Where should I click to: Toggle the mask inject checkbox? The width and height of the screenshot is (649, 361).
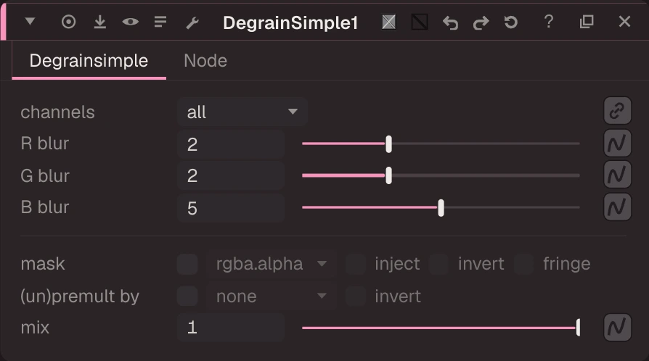(x=356, y=265)
